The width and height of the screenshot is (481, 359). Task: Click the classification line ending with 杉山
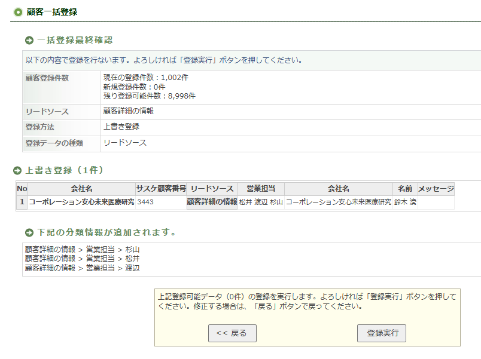point(82,250)
